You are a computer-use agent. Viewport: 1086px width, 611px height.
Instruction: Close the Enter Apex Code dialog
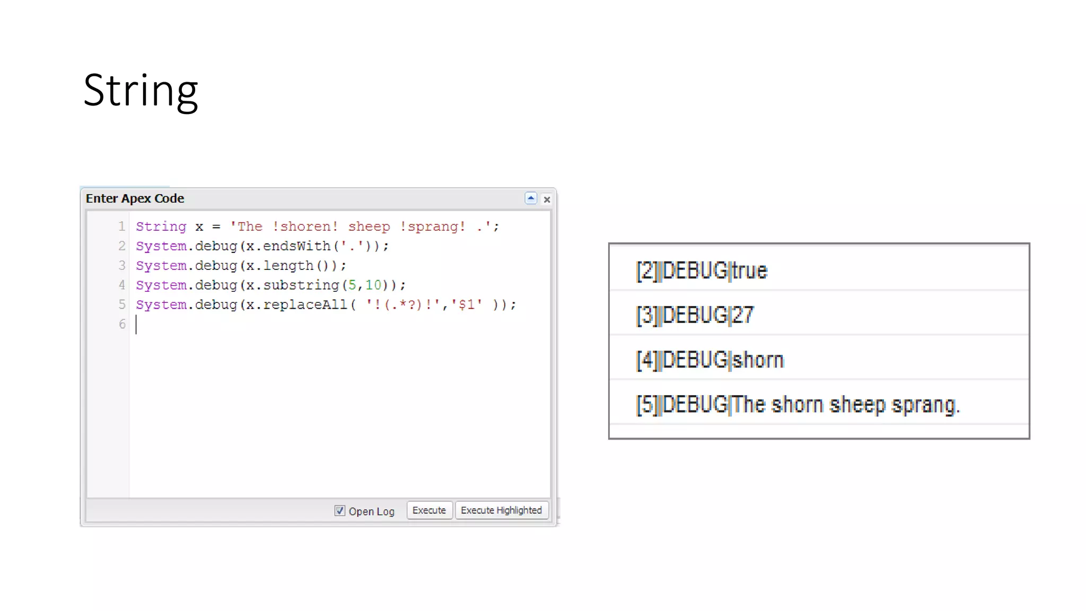pyautogui.click(x=547, y=199)
